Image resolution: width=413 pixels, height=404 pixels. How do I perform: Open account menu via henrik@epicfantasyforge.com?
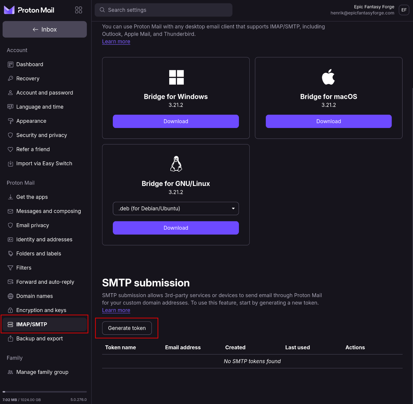point(362,13)
